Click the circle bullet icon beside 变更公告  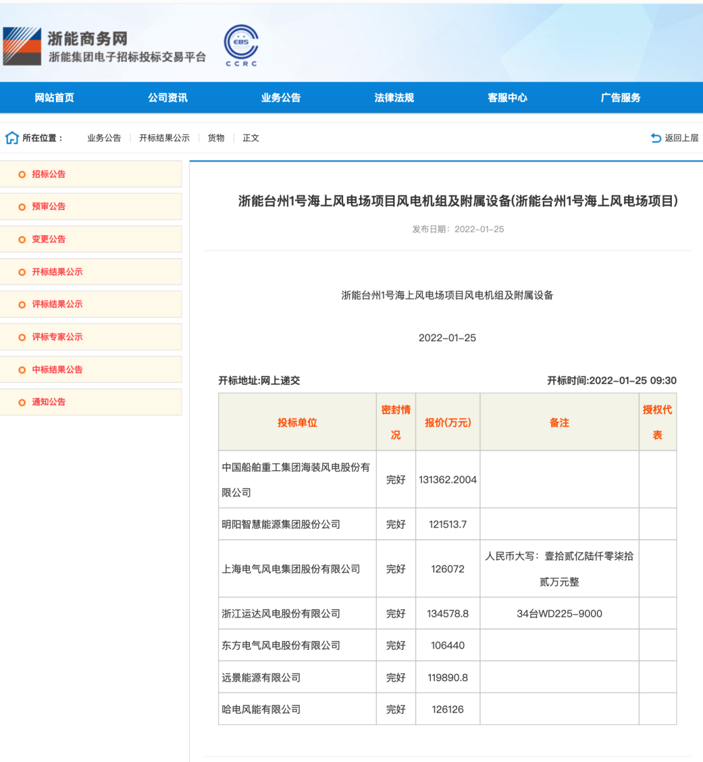point(22,240)
